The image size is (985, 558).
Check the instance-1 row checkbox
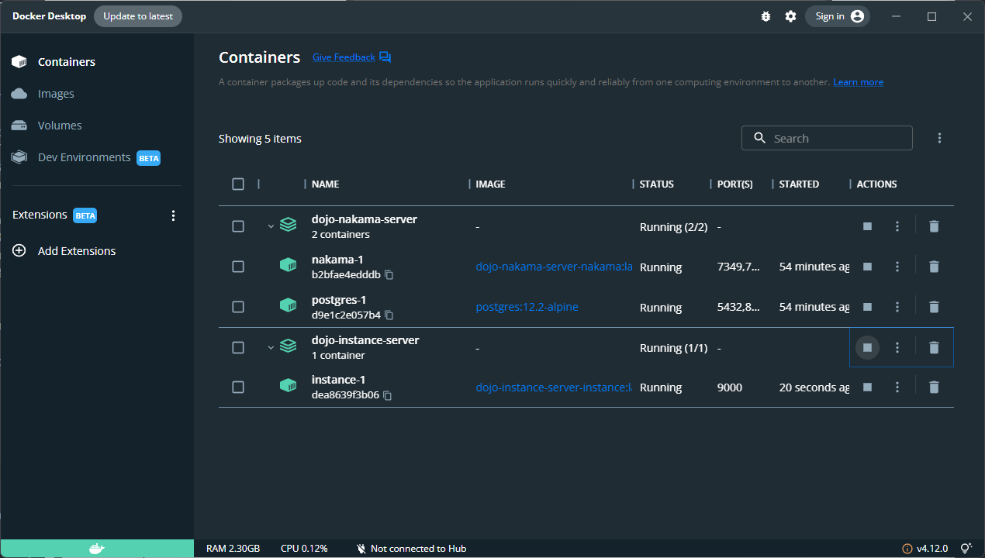coord(238,387)
